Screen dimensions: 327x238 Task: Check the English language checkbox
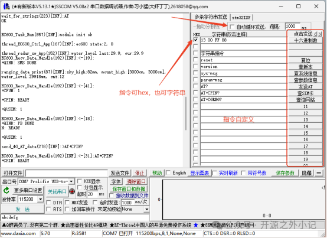click(x=168, y=172)
